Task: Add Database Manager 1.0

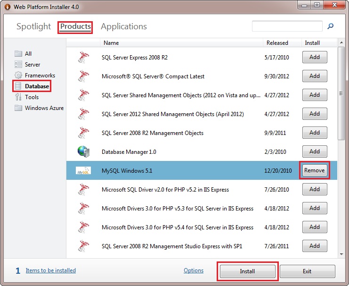Action: point(315,151)
